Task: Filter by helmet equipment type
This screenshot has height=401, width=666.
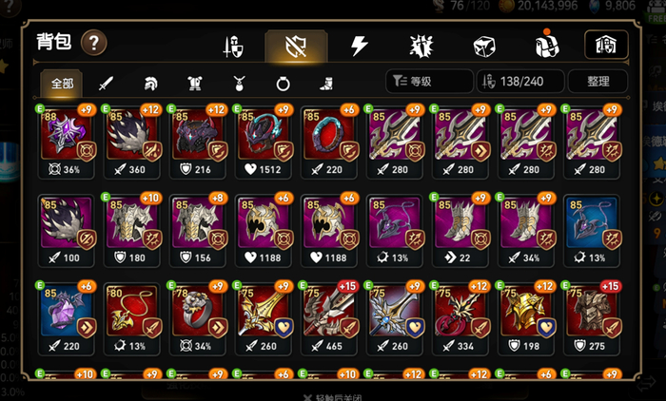Action: [x=150, y=84]
